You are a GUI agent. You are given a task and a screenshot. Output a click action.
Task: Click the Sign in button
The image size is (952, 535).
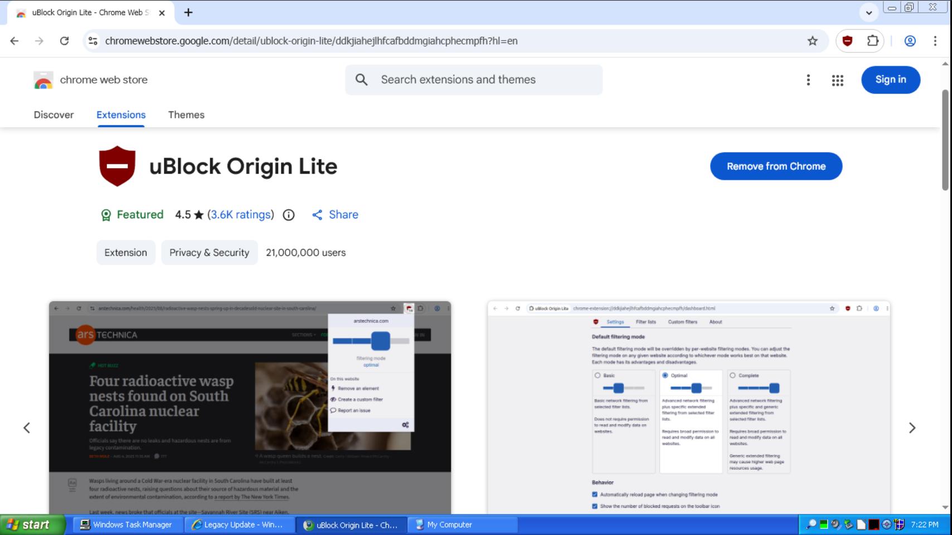tap(891, 80)
